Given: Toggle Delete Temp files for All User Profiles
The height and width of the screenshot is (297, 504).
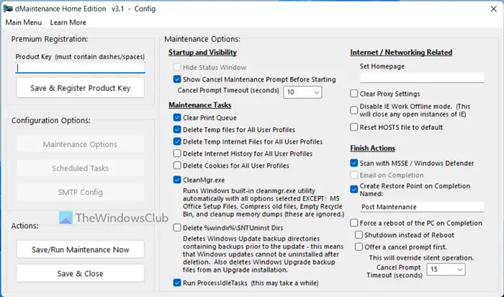Looking at the screenshot, I should [177, 129].
